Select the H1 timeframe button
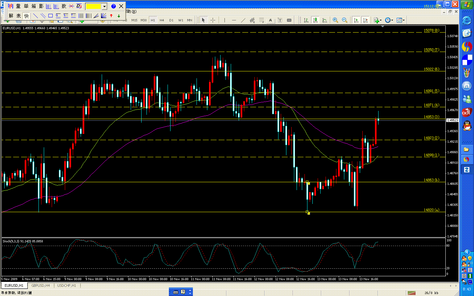 coord(153,20)
